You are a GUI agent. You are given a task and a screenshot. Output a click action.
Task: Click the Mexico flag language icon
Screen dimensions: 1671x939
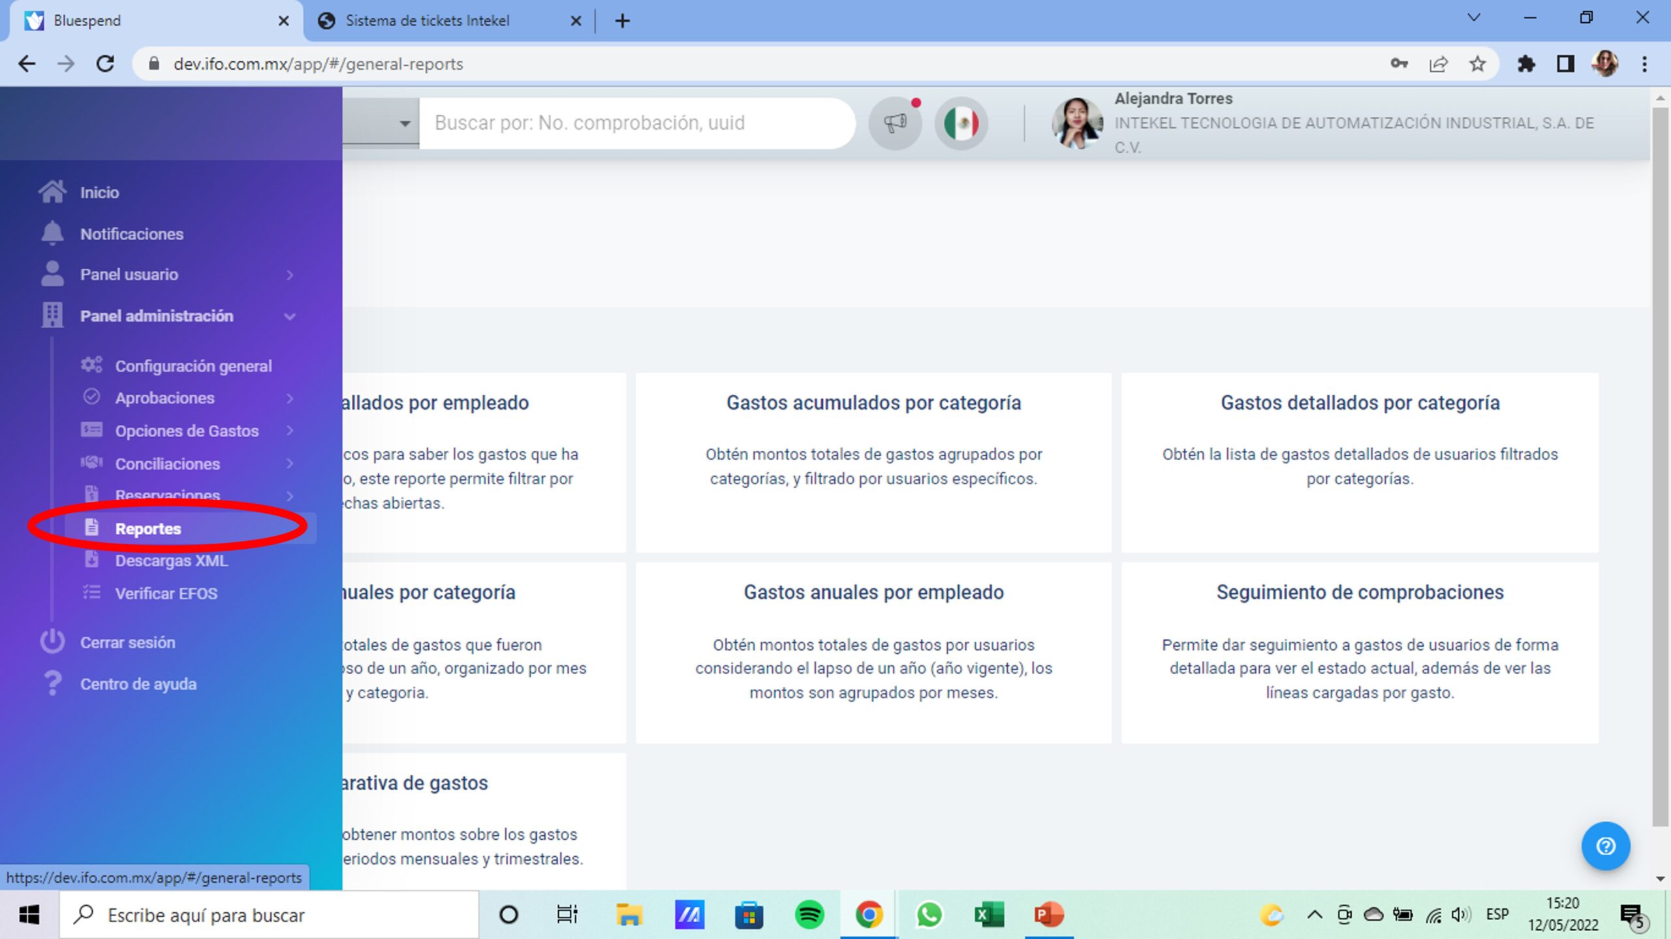pyautogui.click(x=961, y=123)
